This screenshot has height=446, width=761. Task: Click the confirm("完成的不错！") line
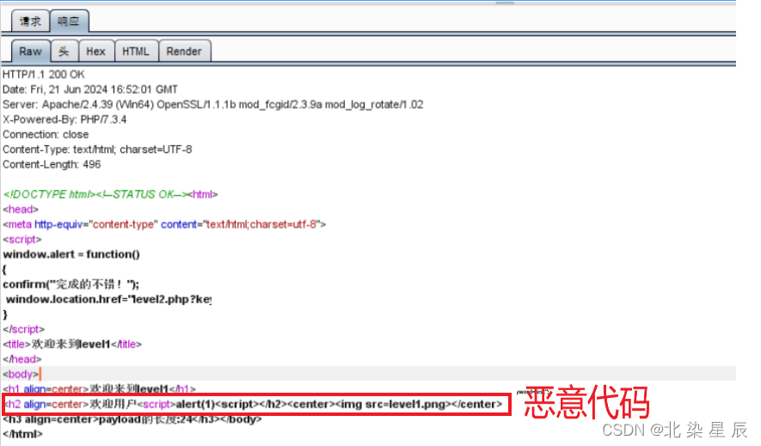click(71, 284)
